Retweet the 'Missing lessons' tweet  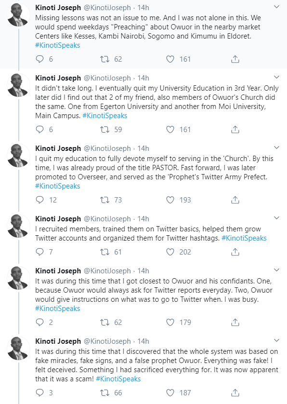[104, 59]
